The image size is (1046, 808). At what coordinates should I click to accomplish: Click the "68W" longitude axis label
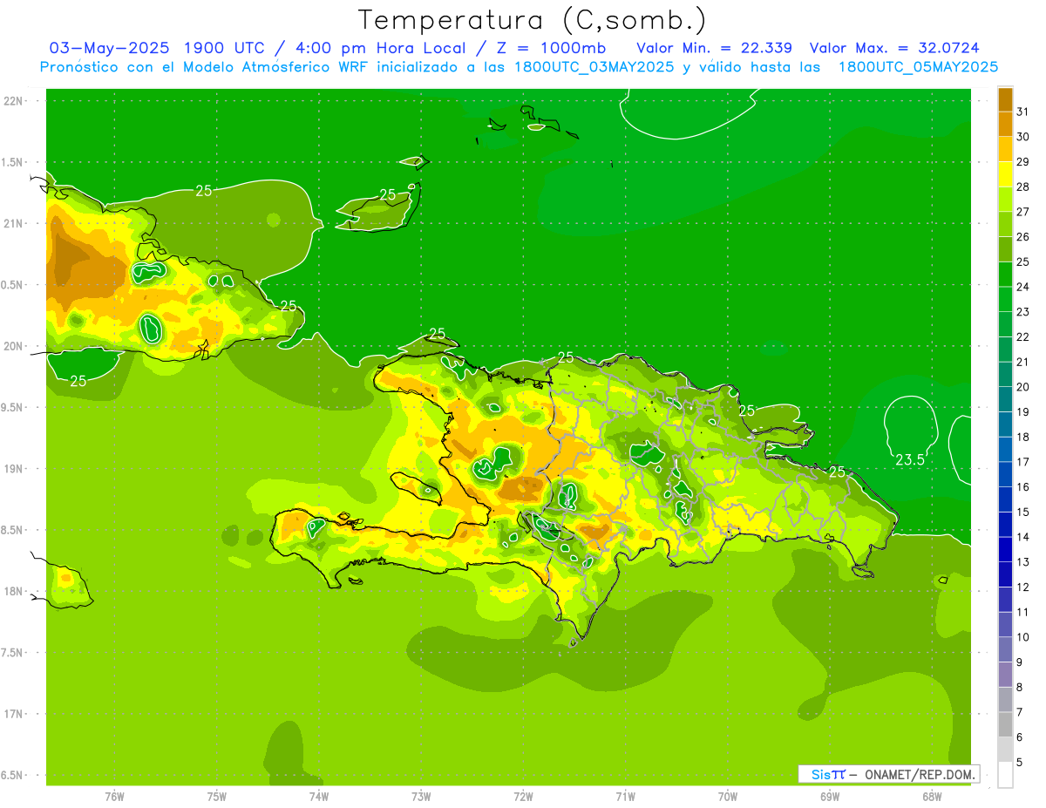[x=932, y=796]
